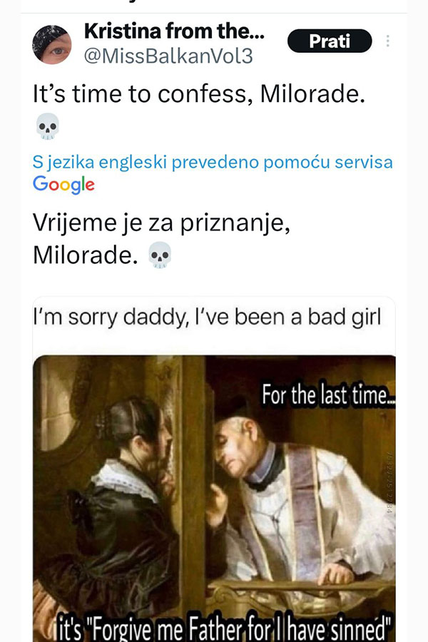Click the word 'Milorade.' in translated tweet
Viewport: 428px width, 642px height.
click(85, 255)
